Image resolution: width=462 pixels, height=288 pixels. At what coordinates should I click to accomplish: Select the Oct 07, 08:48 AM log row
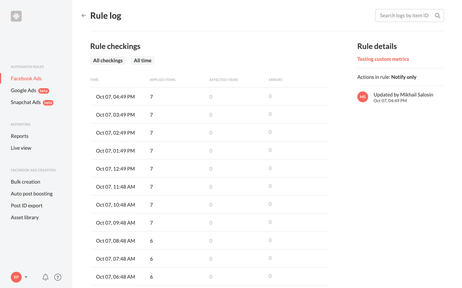click(x=209, y=240)
